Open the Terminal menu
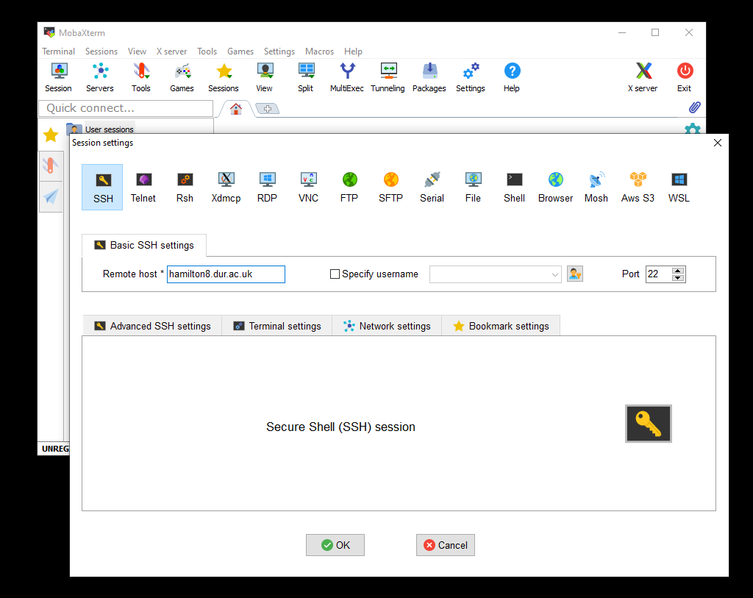 tap(59, 51)
